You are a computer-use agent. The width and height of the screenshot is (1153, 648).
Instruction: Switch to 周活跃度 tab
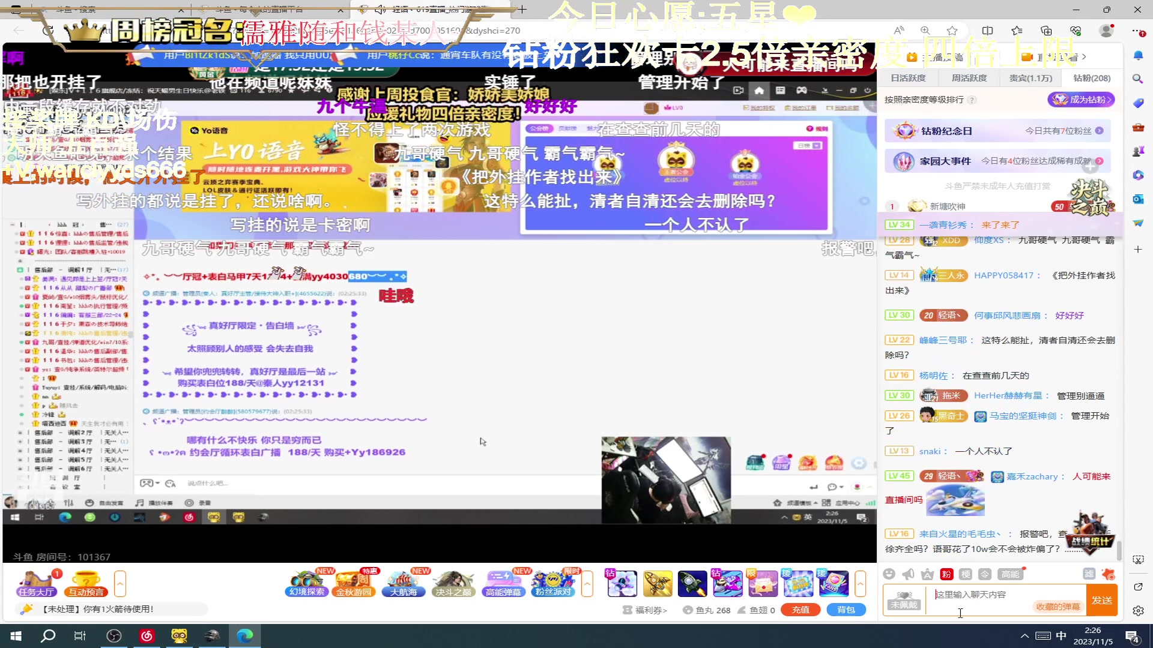[969, 78]
